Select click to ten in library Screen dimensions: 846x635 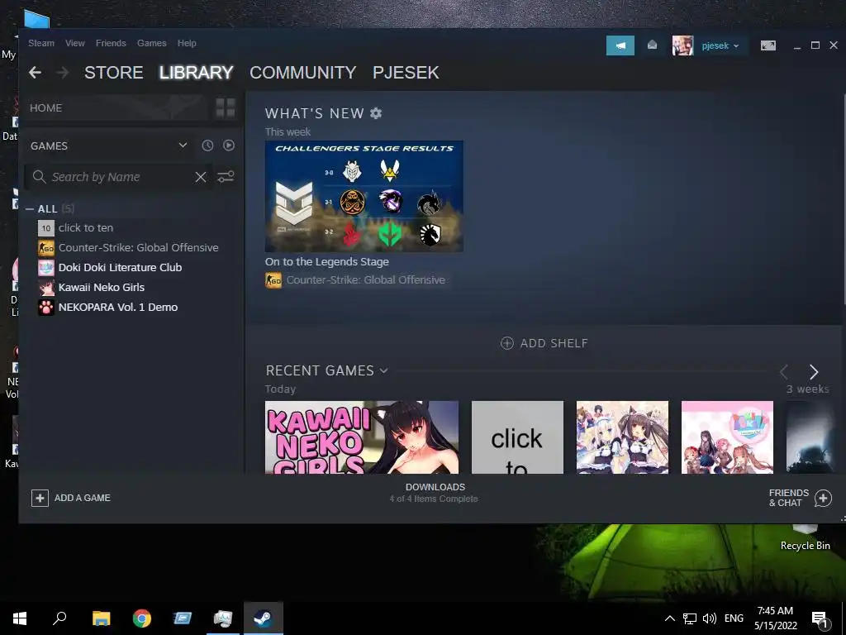coord(86,228)
